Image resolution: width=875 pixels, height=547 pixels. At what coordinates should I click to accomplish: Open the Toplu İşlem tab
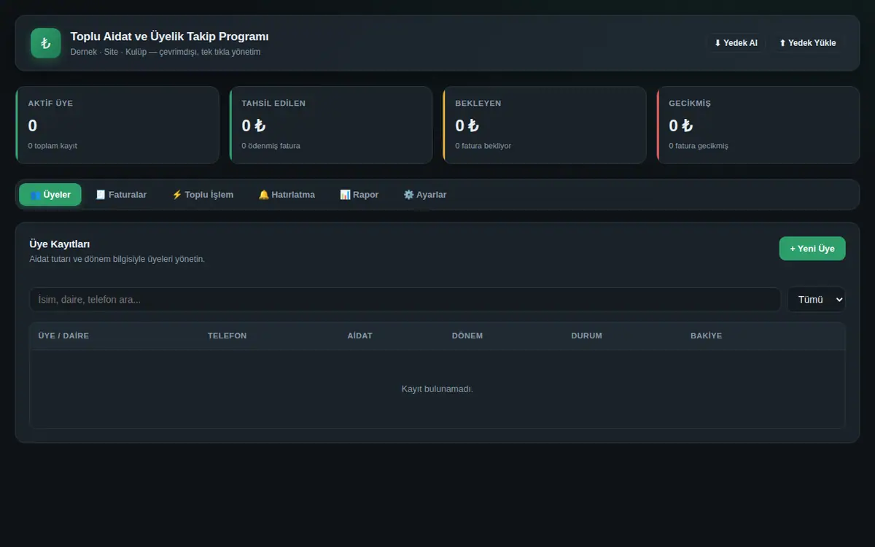203,195
